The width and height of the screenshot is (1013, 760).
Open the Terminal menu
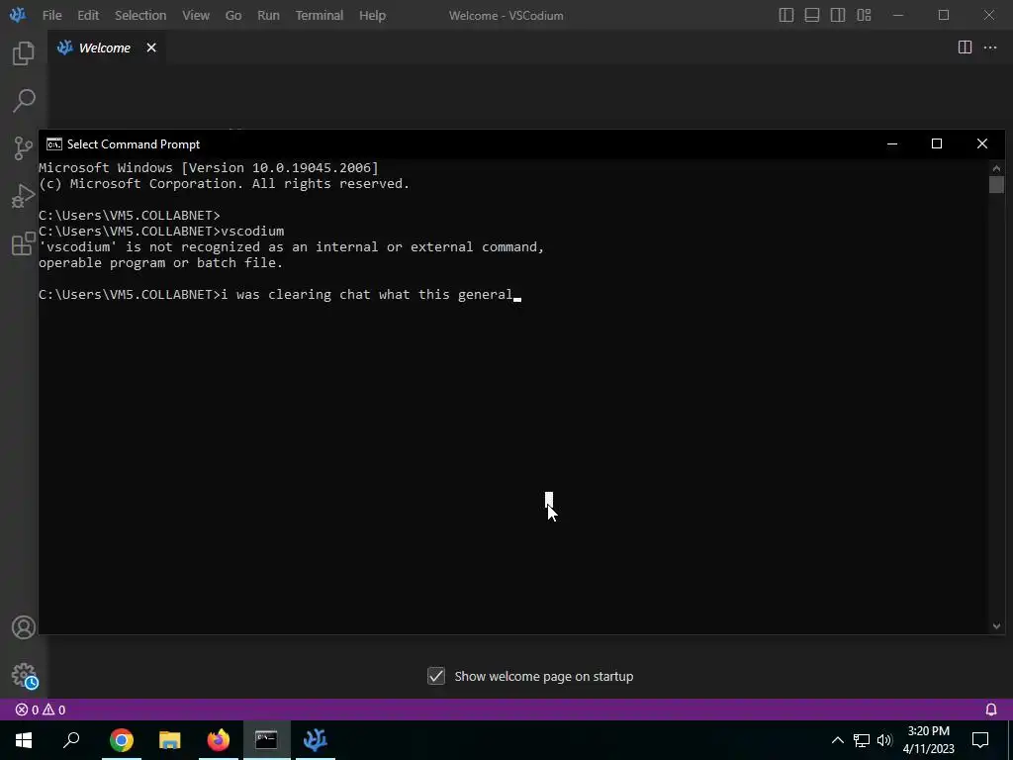pyautogui.click(x=320, y=15)
